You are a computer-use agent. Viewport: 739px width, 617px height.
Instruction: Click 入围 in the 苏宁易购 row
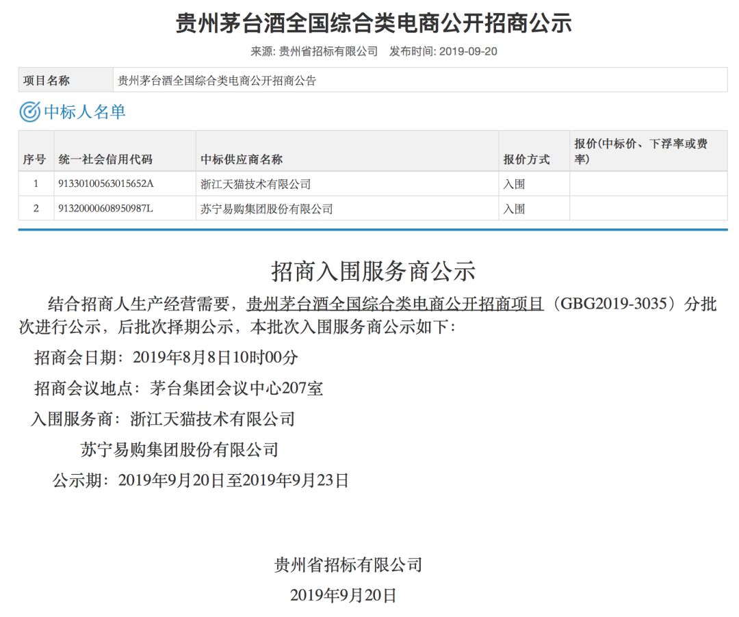[x=514, y=209]
